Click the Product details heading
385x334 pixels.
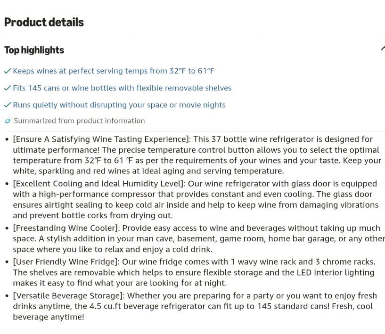(44, 22)
